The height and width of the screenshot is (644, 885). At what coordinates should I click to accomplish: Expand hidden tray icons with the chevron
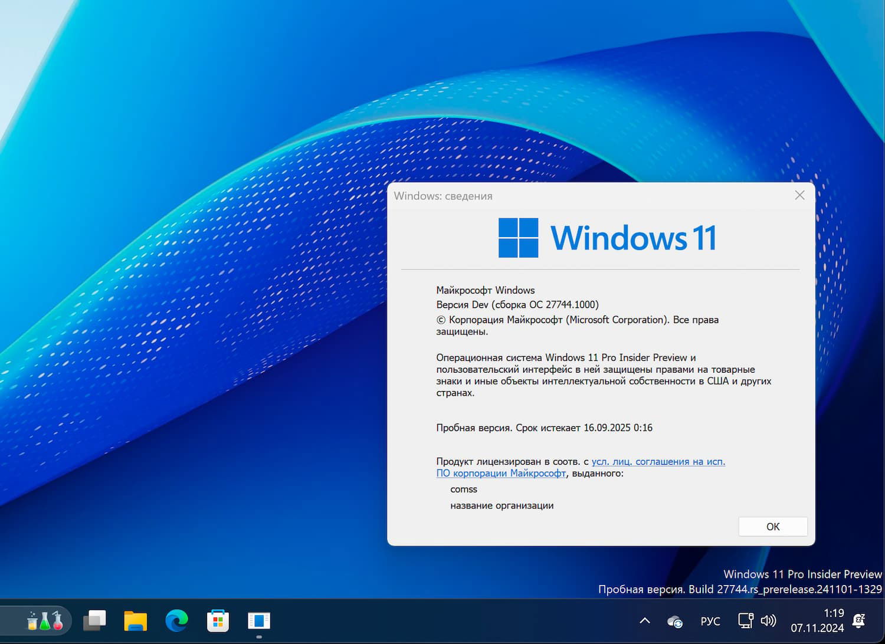pyautogui.click(x=644, y=620)
